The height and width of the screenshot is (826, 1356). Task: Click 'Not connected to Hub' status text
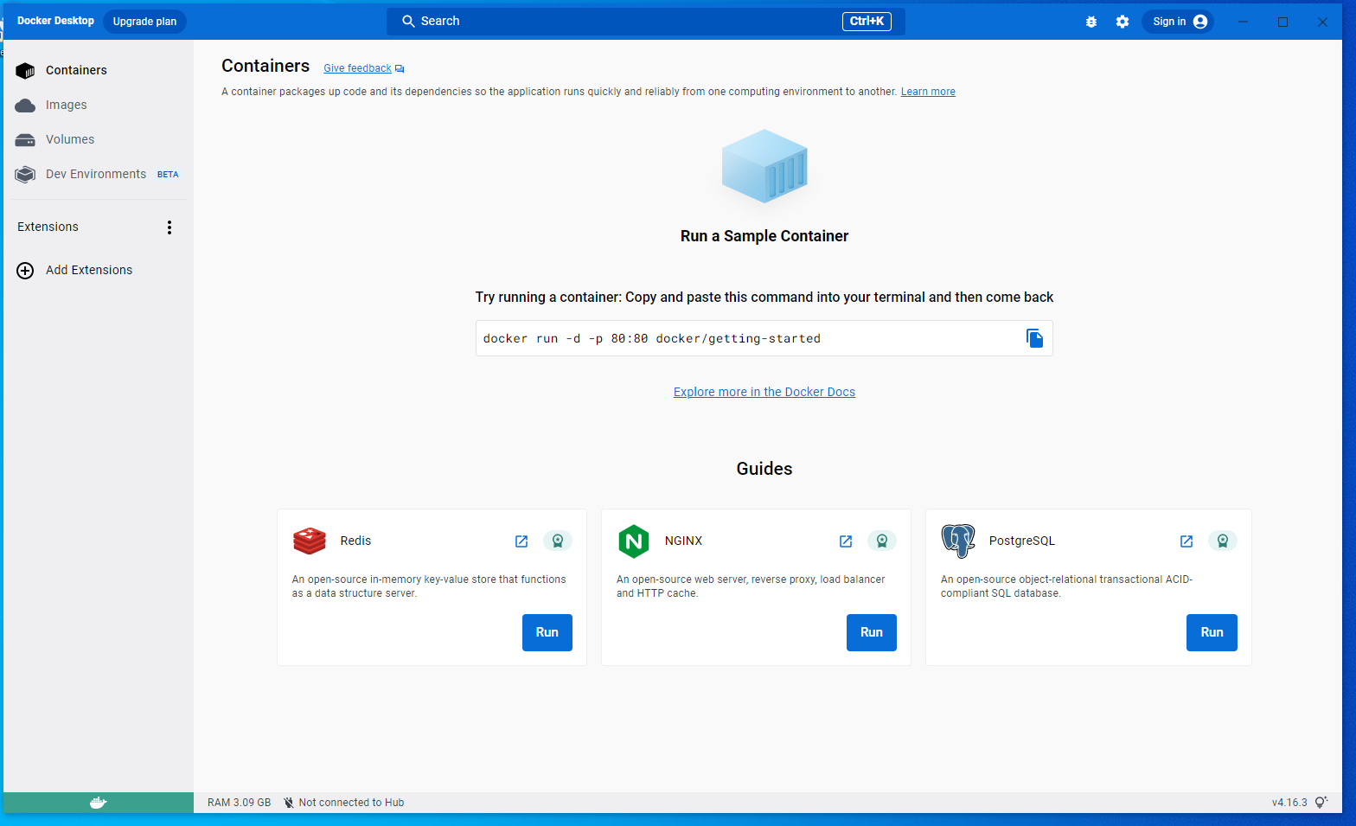point(351,803)
